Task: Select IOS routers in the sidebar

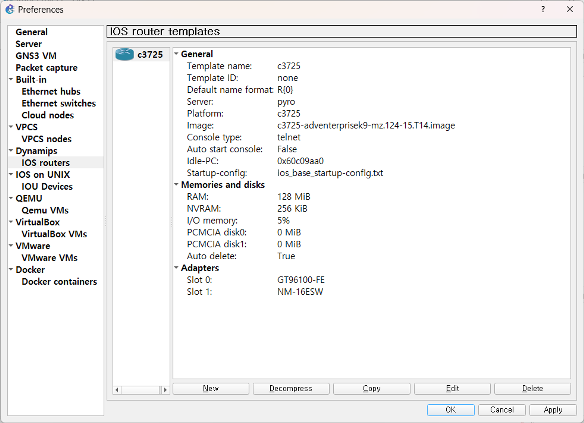Action: 46,163
